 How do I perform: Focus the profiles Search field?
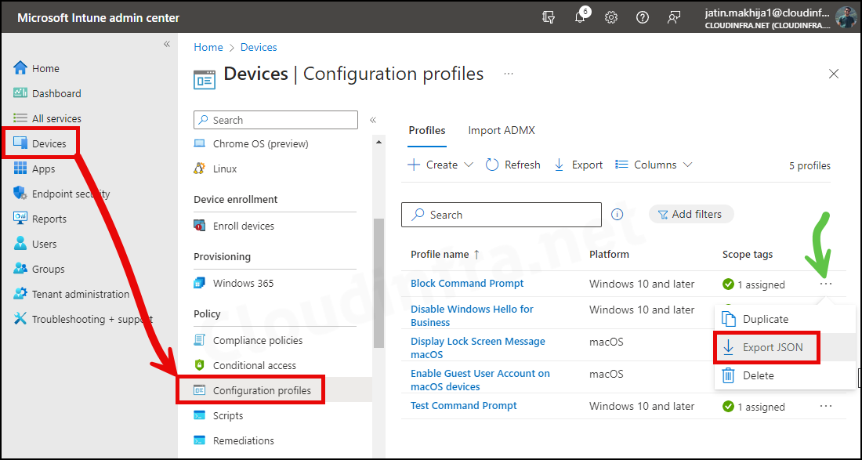tap(502, 215)
